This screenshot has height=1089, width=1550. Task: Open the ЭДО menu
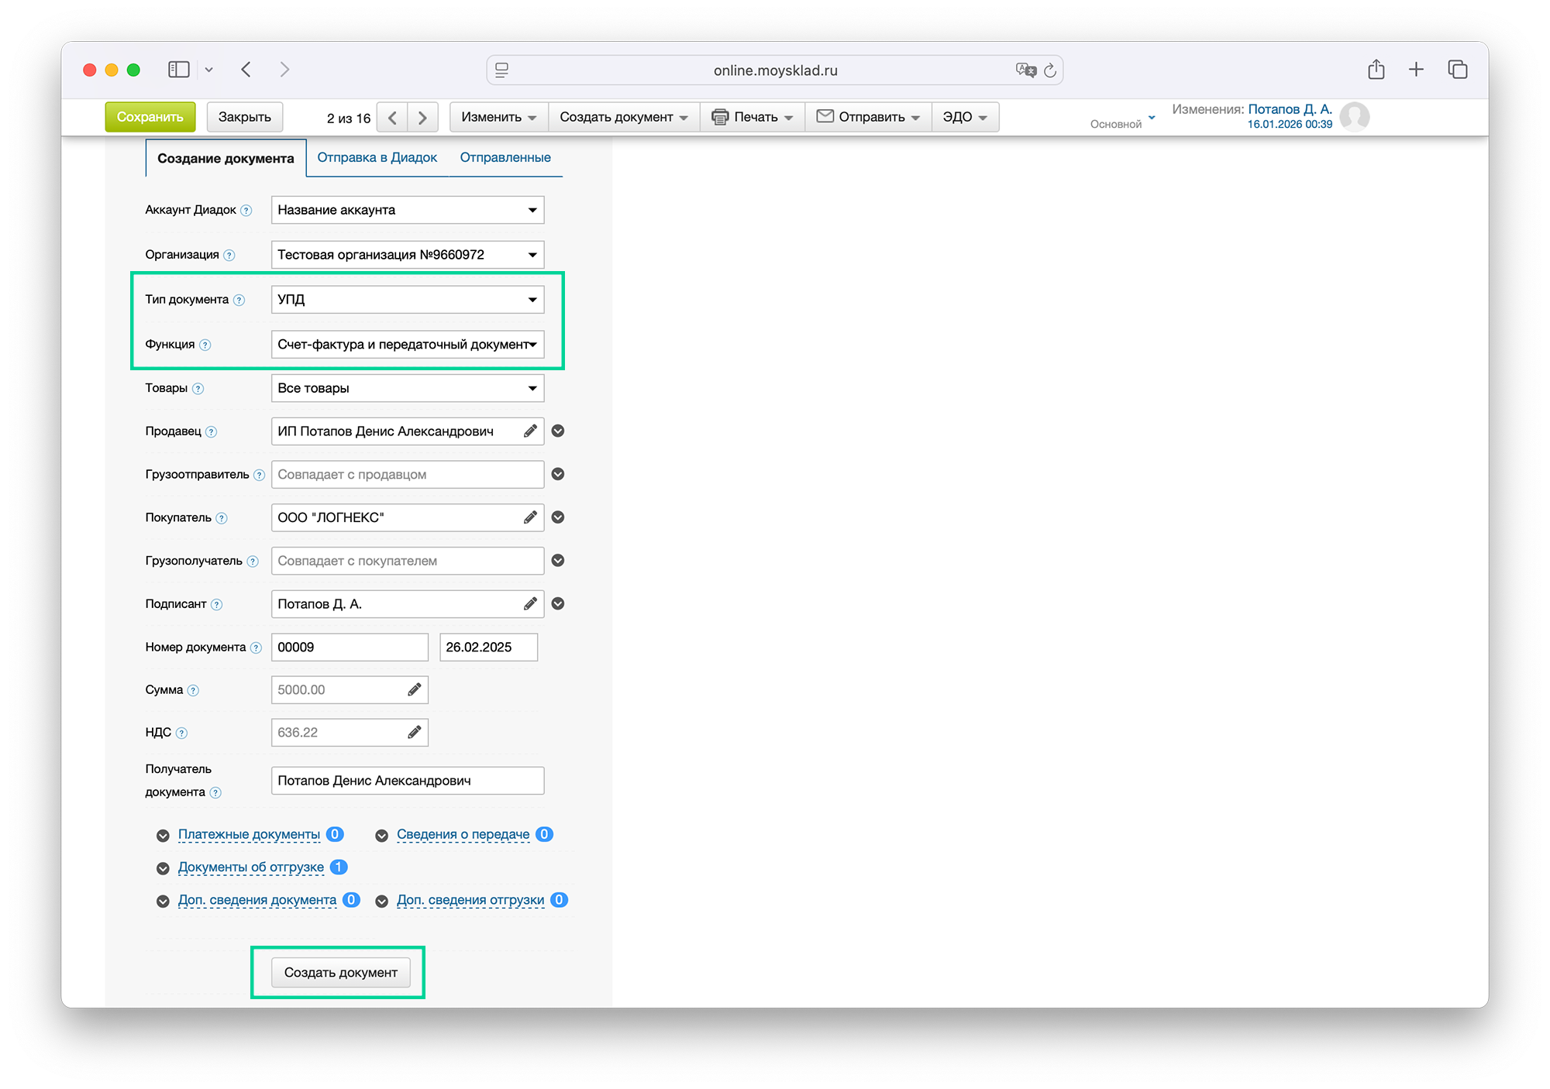click(964, 117)
